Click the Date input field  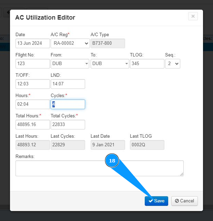click(33, 43)
